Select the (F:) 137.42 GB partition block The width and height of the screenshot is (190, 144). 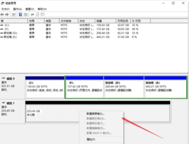point(84,87)
